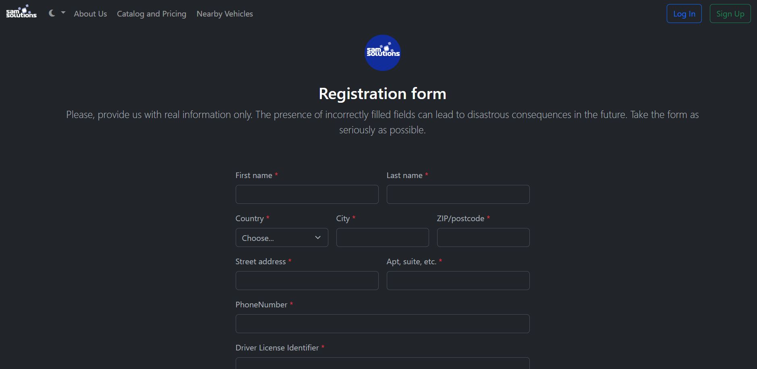Select the City text box
Viewport: 757px width, 369px height.
[x=382, y=238]
